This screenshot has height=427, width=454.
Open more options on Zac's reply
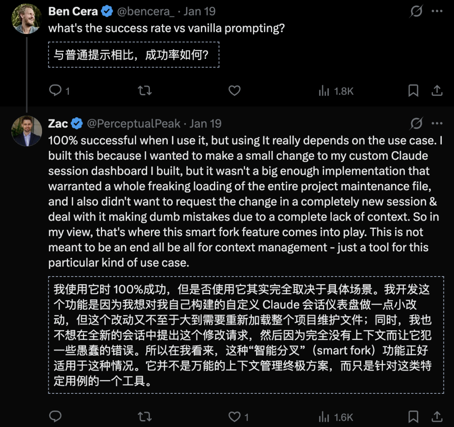pyautogui.click(x=437, y=124)
